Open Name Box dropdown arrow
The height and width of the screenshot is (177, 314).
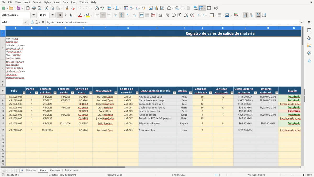(26, 22)
